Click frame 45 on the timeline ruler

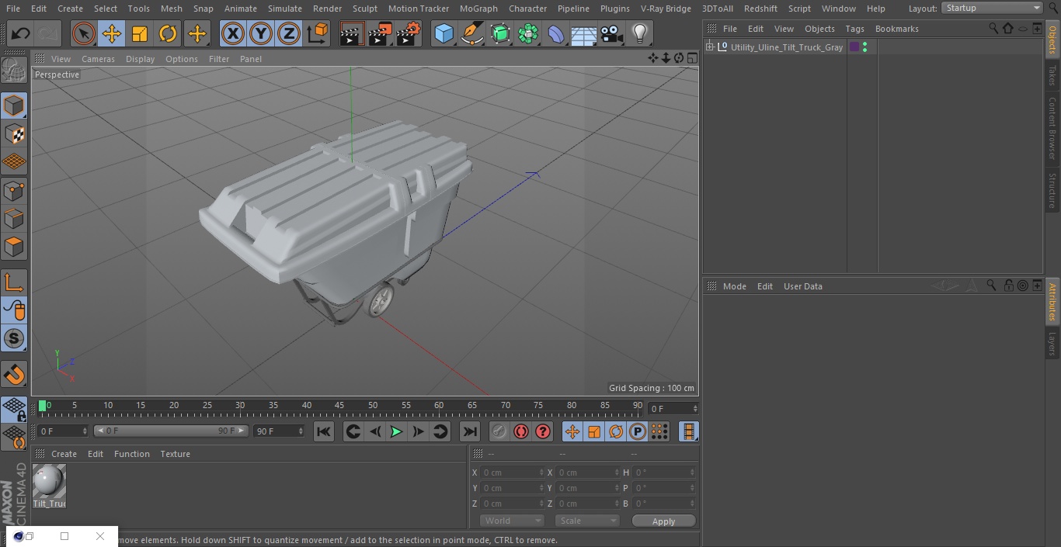[339, 406]
